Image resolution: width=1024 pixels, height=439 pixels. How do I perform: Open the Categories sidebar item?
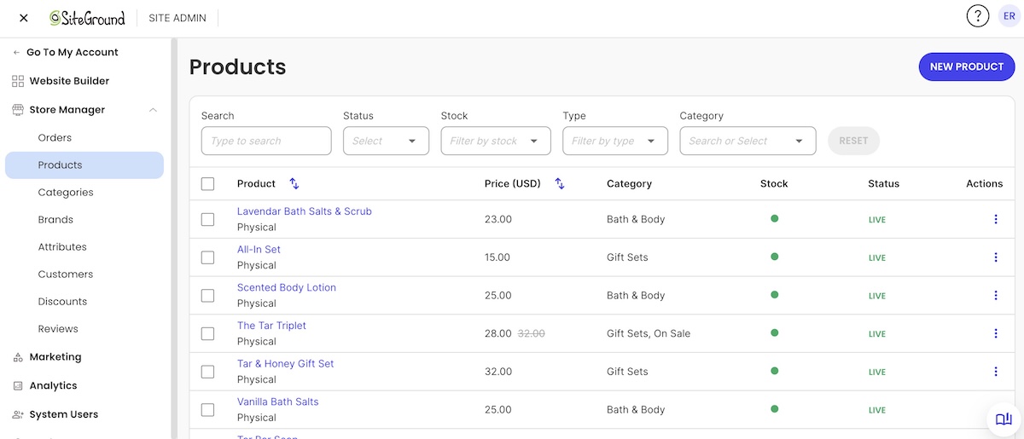pos(66,192)
